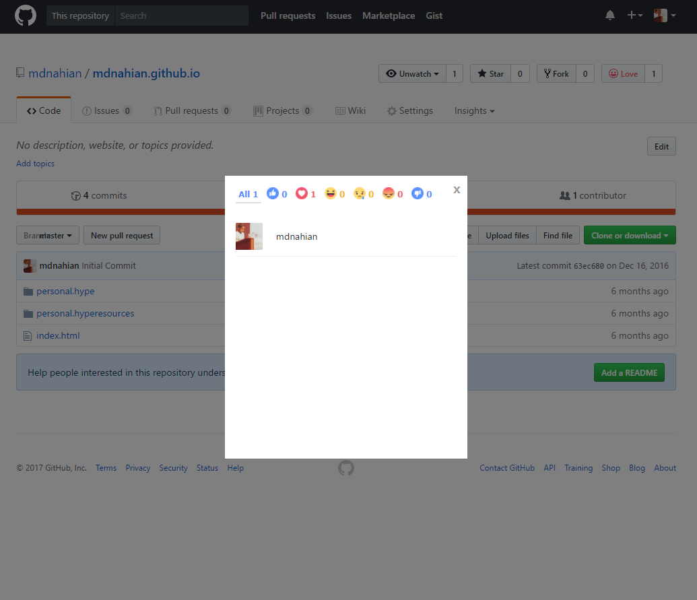This screenshot has height=600, width=697.
Task: Open the footer Privacy link
Action: coord(138,468)
